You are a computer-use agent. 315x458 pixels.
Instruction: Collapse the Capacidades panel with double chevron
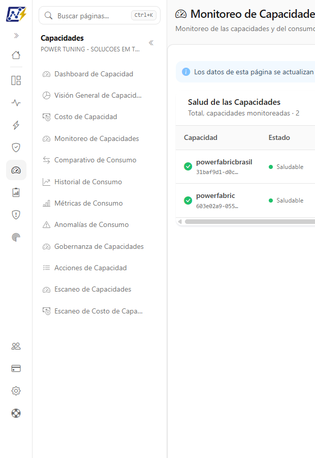151,43
